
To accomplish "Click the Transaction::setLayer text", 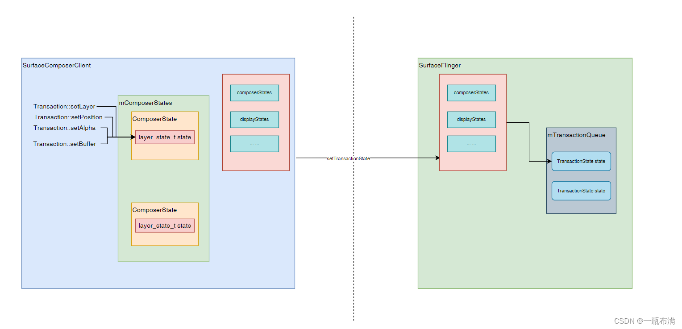I will click(64, 107).
